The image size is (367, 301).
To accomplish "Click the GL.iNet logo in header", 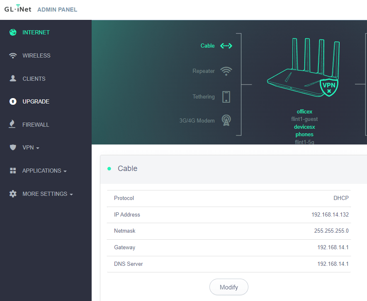I will [x=18, y=9].
